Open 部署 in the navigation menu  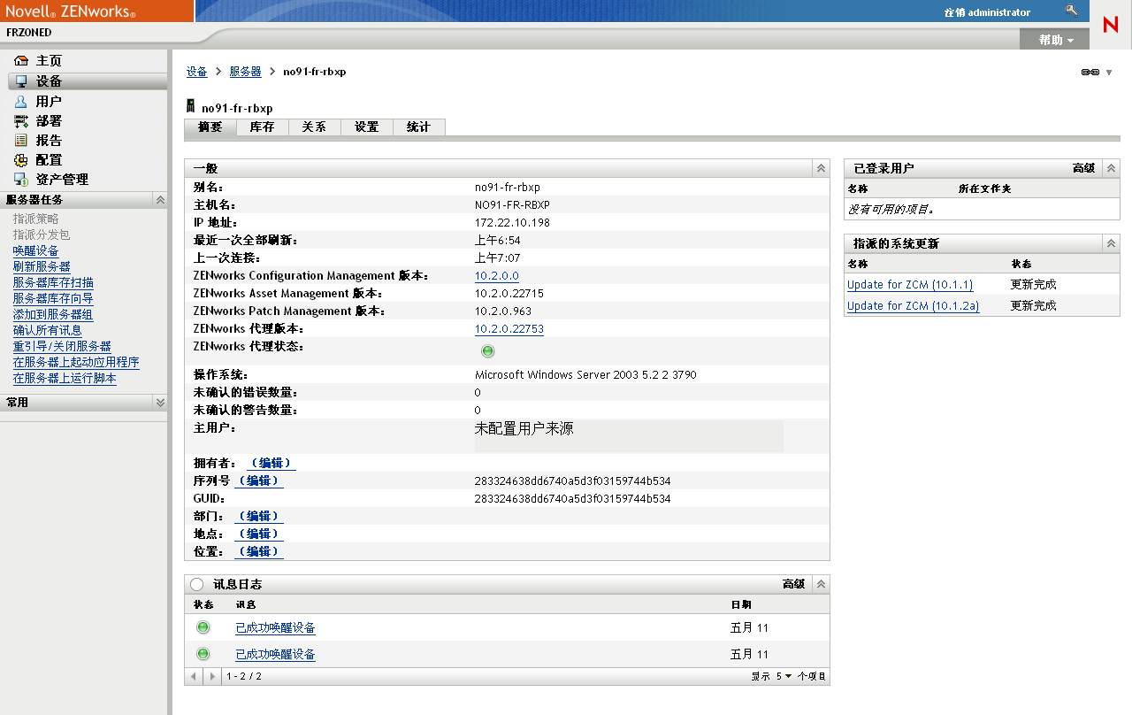click(x=49, y=121)
